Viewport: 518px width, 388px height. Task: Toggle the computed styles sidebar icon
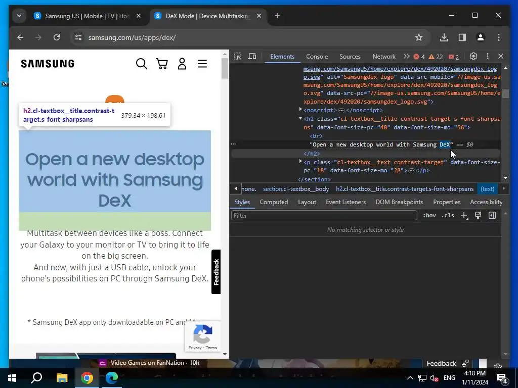[x=492, y=215]
